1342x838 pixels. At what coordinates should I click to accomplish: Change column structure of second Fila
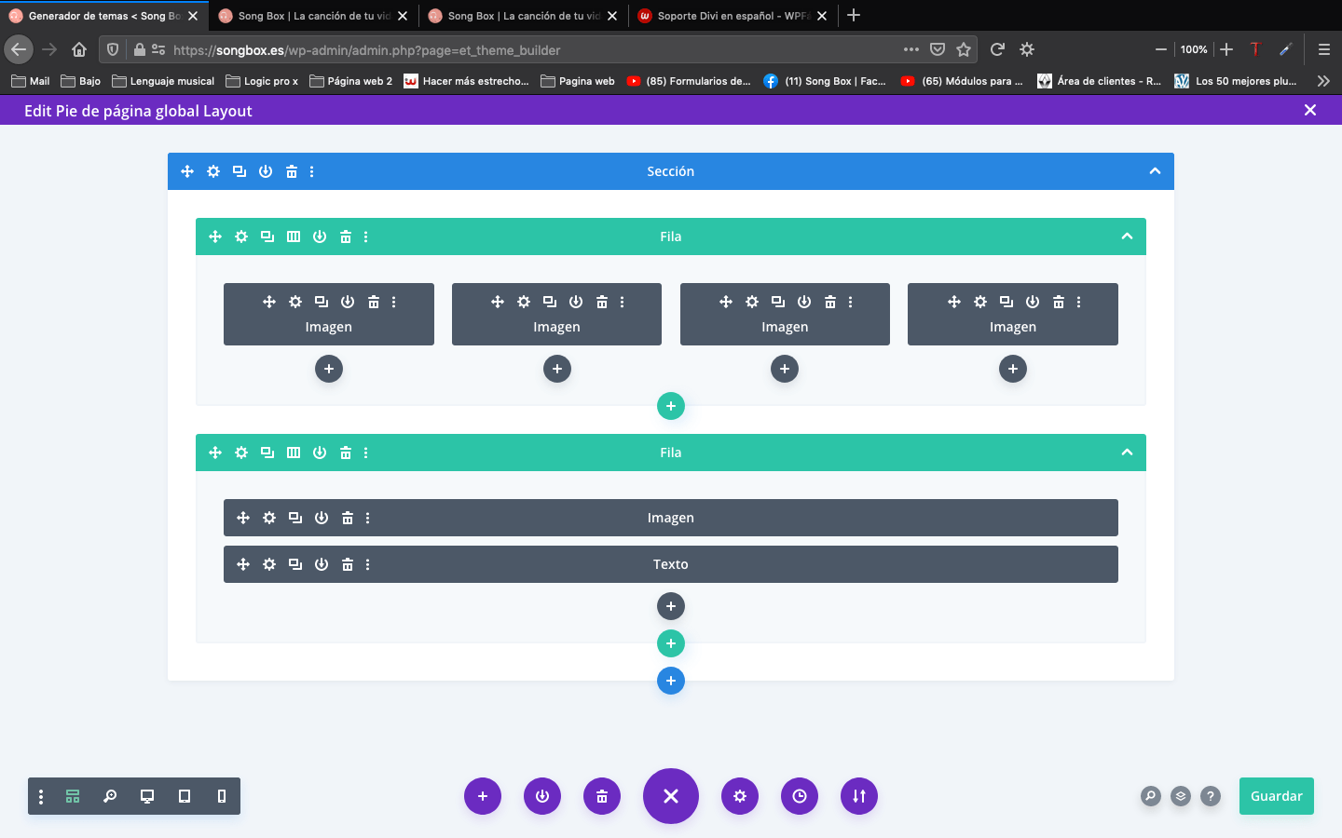pos(294,453)
